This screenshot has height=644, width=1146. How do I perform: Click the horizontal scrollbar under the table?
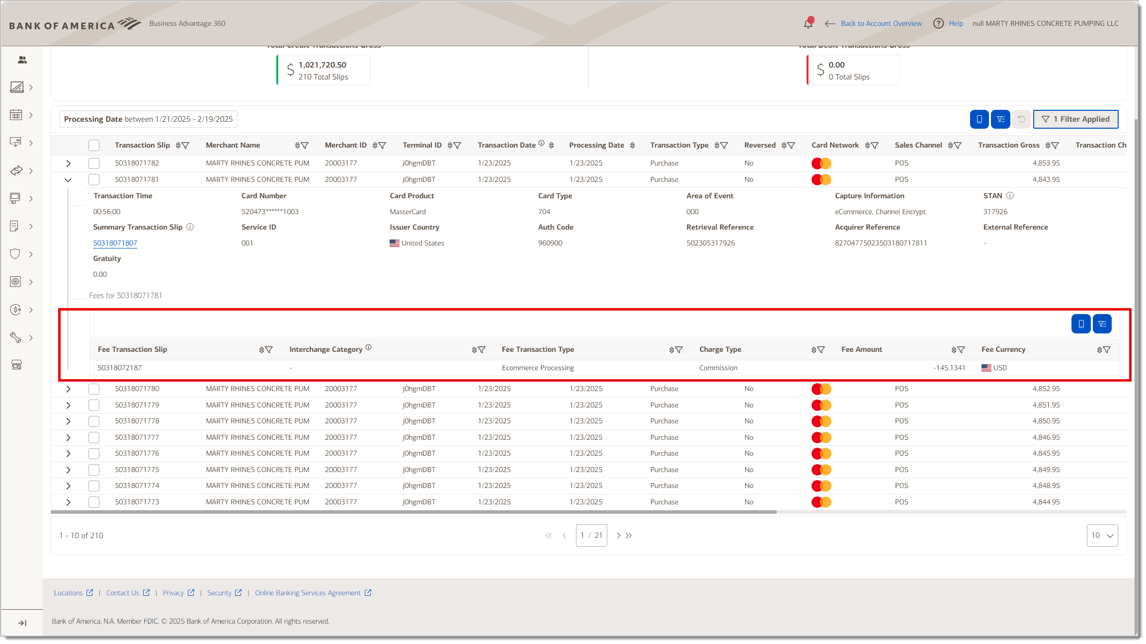[413, 512]
